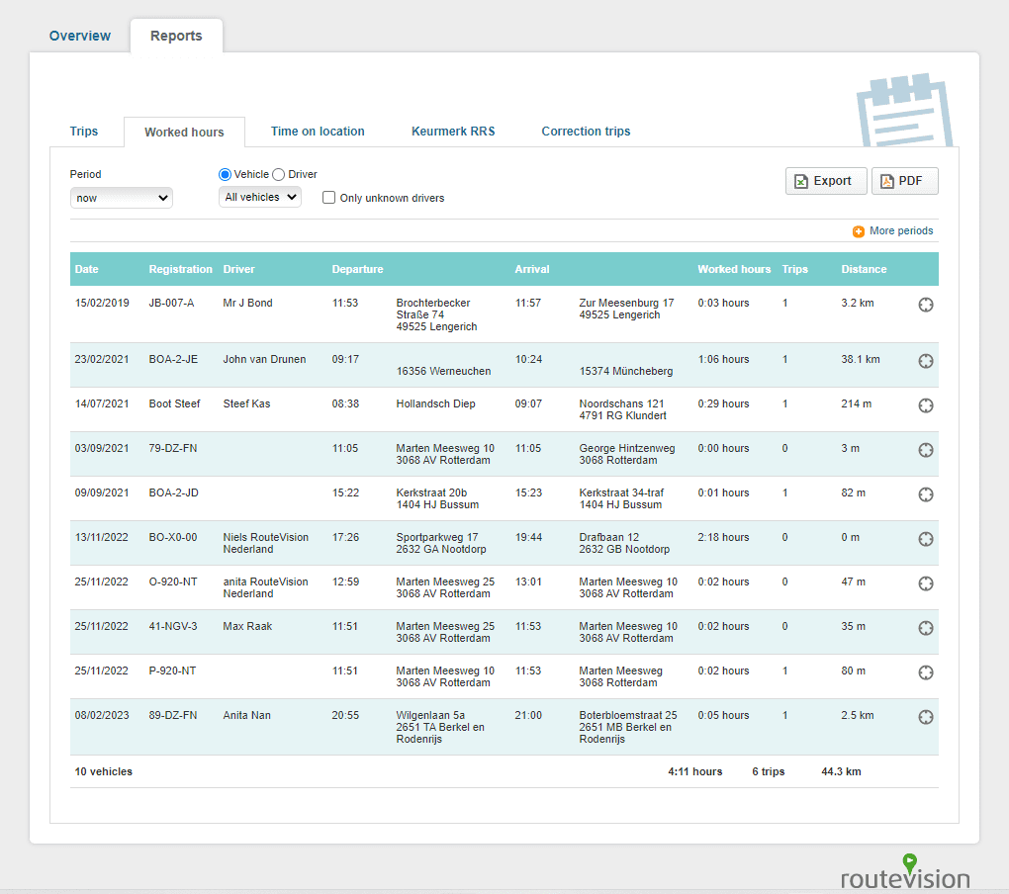Open the Period dropdown set to now
The height and width of the screenshot is (894, 1009).
(121, 198)
